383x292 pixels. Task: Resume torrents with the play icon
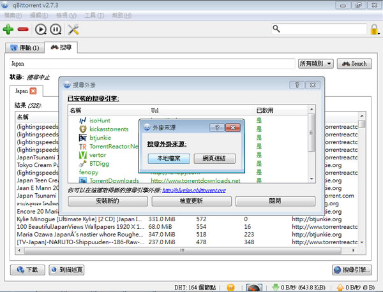tap(41, 29)
